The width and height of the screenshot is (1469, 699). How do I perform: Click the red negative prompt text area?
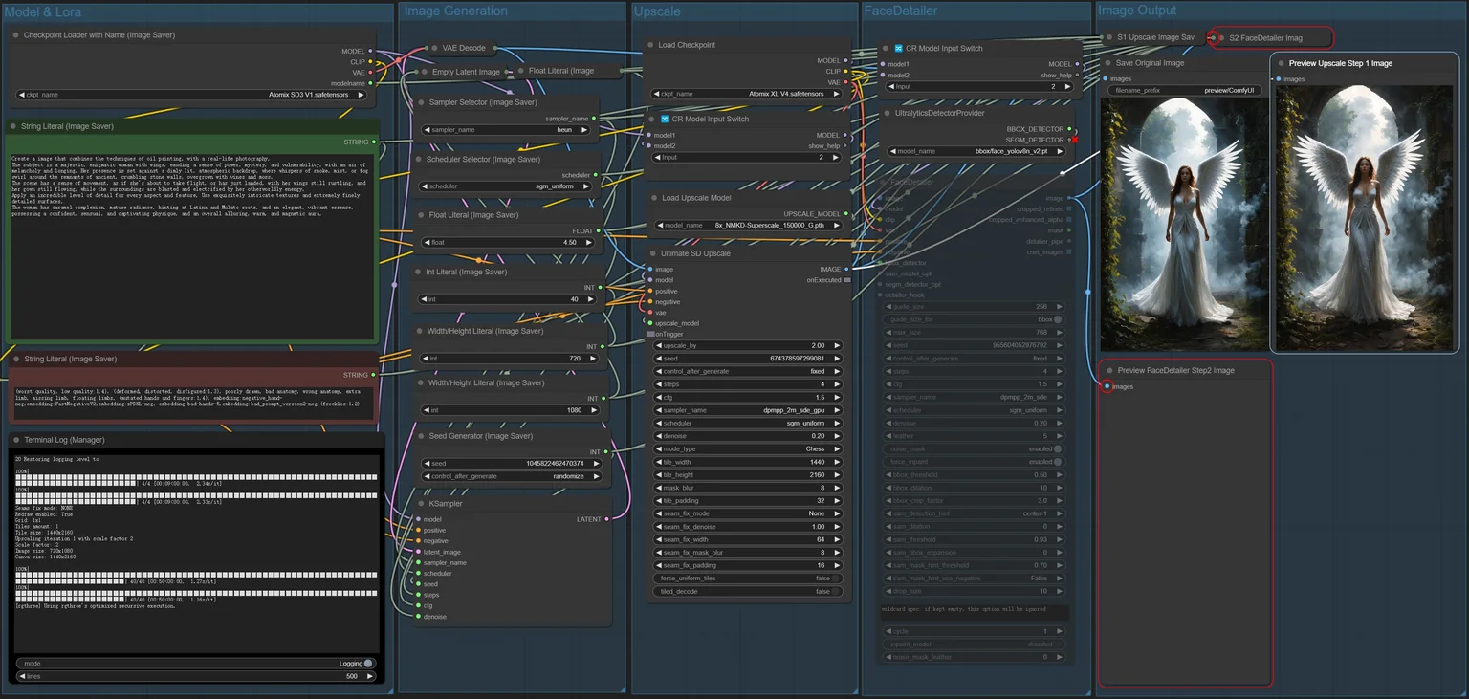coord(194,402)
